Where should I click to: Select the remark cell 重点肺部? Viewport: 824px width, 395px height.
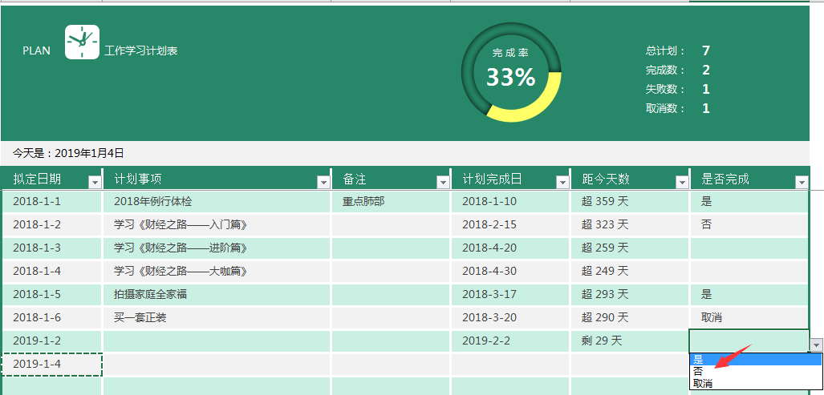(x=391, y=201)
